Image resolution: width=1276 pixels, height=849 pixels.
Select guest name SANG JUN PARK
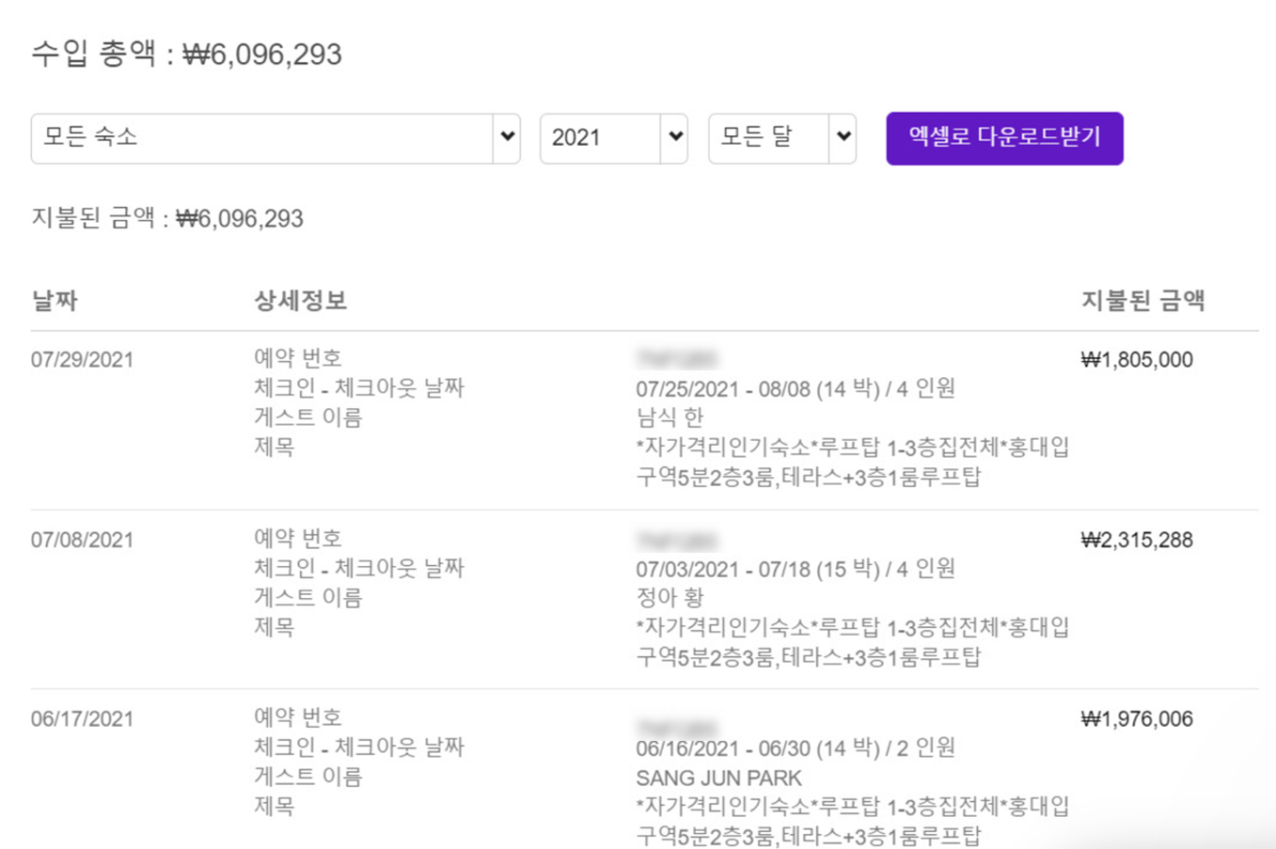(719, 778)
